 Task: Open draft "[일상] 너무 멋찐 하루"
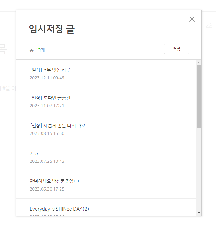coord(50,70)
